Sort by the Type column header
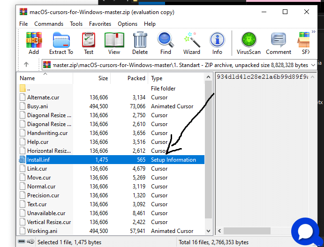 point(176,78)
